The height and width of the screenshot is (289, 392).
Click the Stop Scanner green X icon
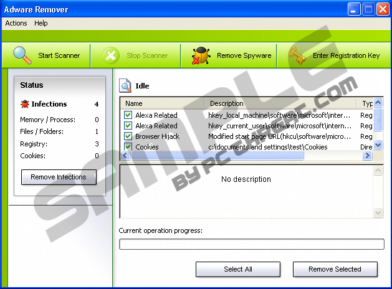(111, 55)
